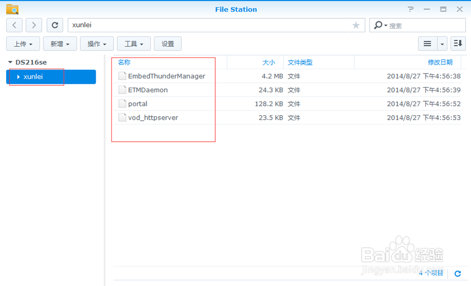Sort by the 名称 column header
The height and width of the screenshot is (286, 471).
tap(124, 62)
